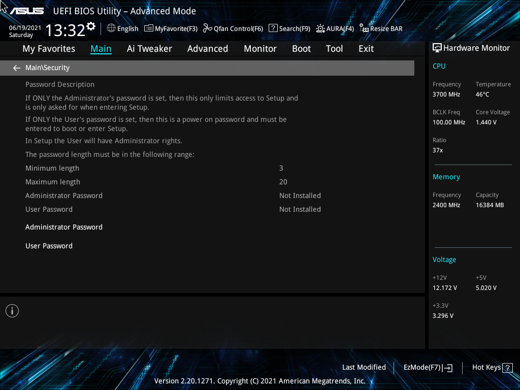Switch to the Exit tab
This screenshot has height=390, width=520.
pos(366,48)
